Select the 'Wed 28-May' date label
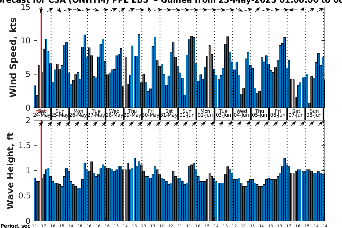 coord(114,113)
